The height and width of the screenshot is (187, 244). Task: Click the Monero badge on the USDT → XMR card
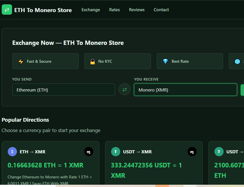point(192,152)
